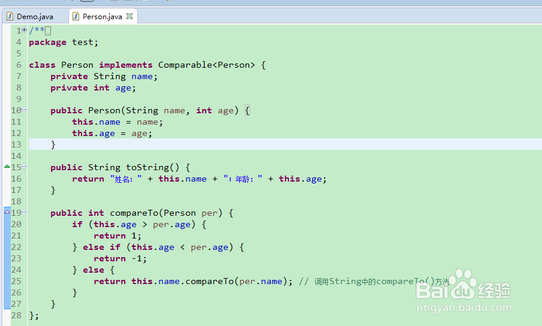
Task: Click the '姓名:' string literal
Action: pos(126,179)
